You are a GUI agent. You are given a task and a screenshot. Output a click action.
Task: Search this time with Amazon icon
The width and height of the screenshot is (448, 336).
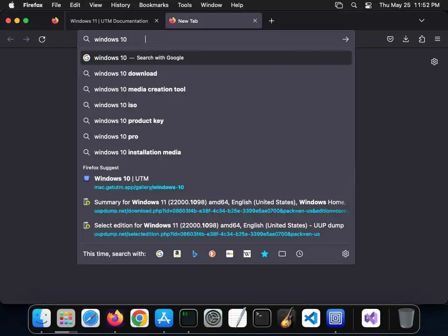pyautogui.click(x=177, y=254)
